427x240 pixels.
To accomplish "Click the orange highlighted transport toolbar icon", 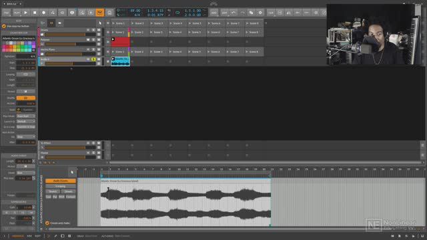I will pos(100,13).
